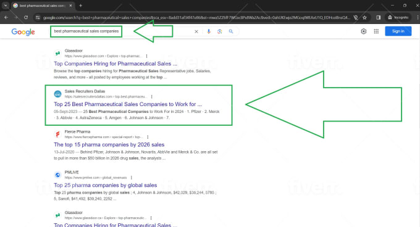Click the Sales Recruiters Dallas favicon
The image size is (420, 227).
[57, 94]
